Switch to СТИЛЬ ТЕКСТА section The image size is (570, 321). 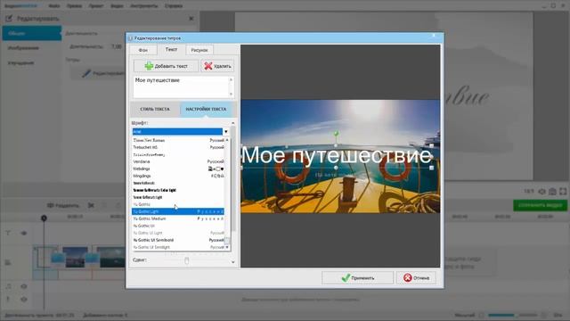(155, 109)
